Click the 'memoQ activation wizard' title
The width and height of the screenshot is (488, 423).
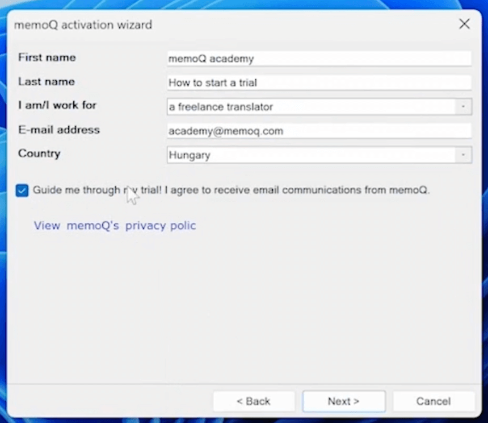(x=83, y=24)
